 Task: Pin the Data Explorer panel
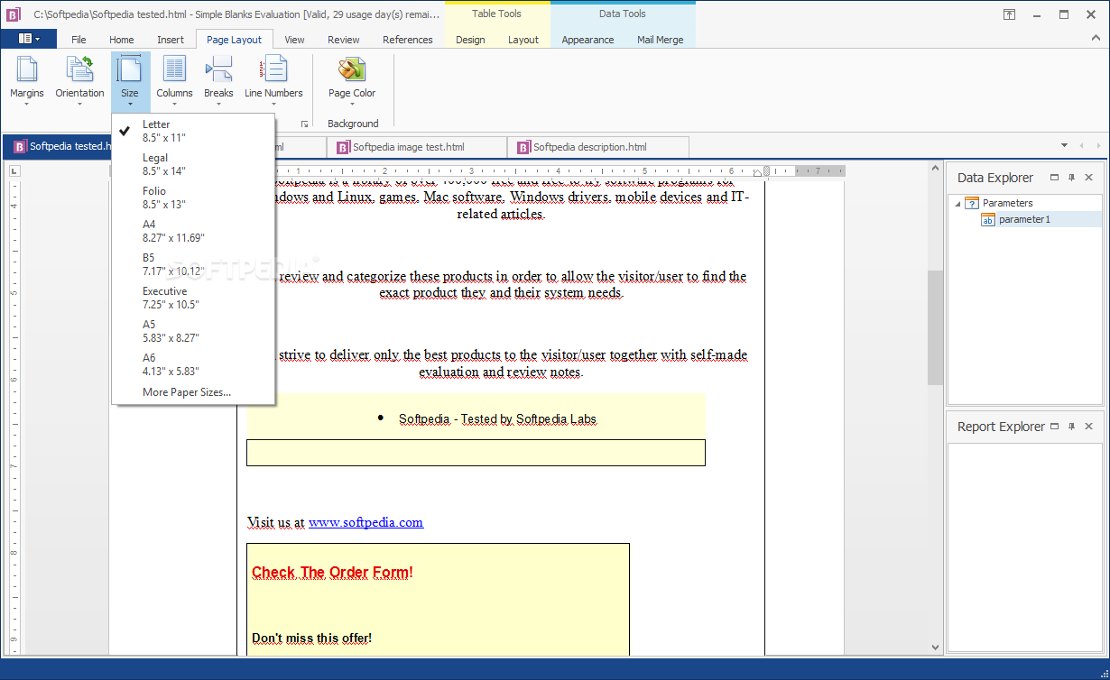(1071, 178)
